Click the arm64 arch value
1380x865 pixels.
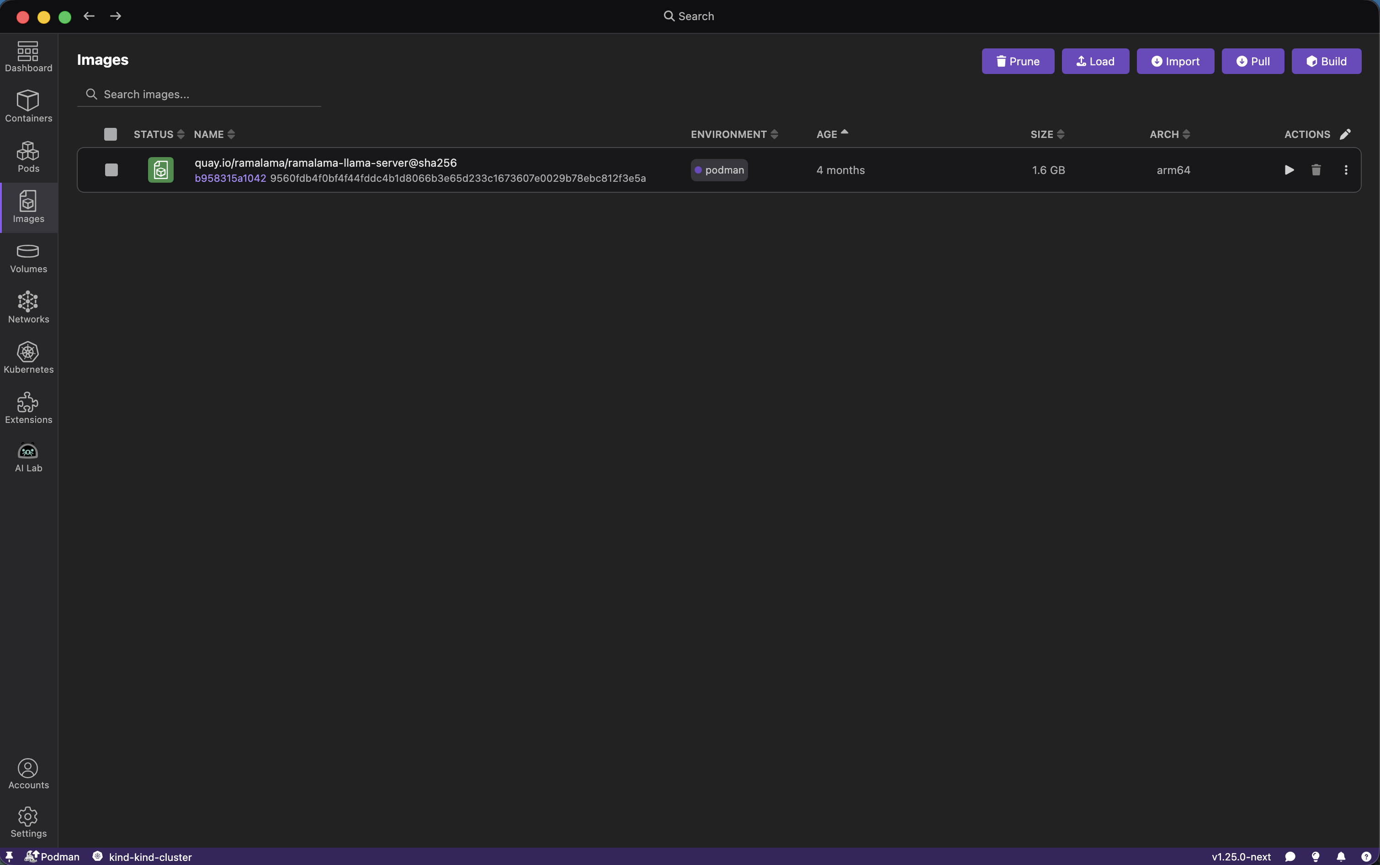pyautogui.click(x=1173, y=170)
